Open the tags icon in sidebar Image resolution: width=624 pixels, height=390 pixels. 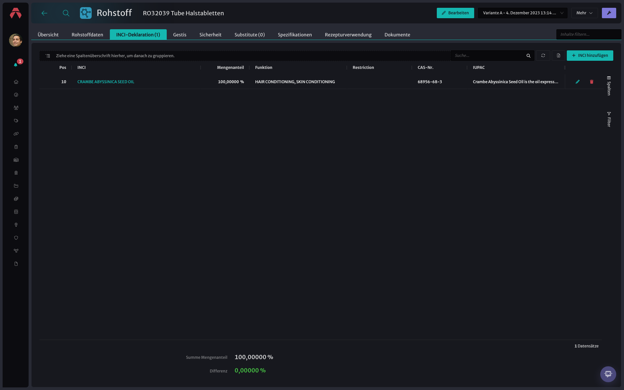pyautogui.click(x=16, y=121)
